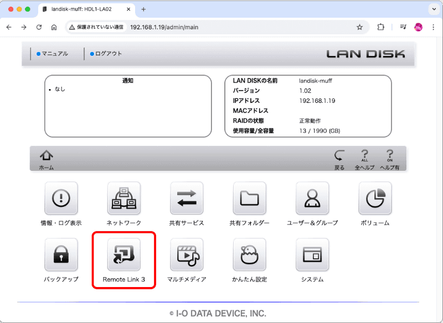Open the システム (system) icon
Screen dimensions: 443x323
pos(312,255)
